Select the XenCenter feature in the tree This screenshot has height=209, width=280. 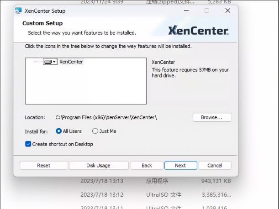[x=71, y=62]
